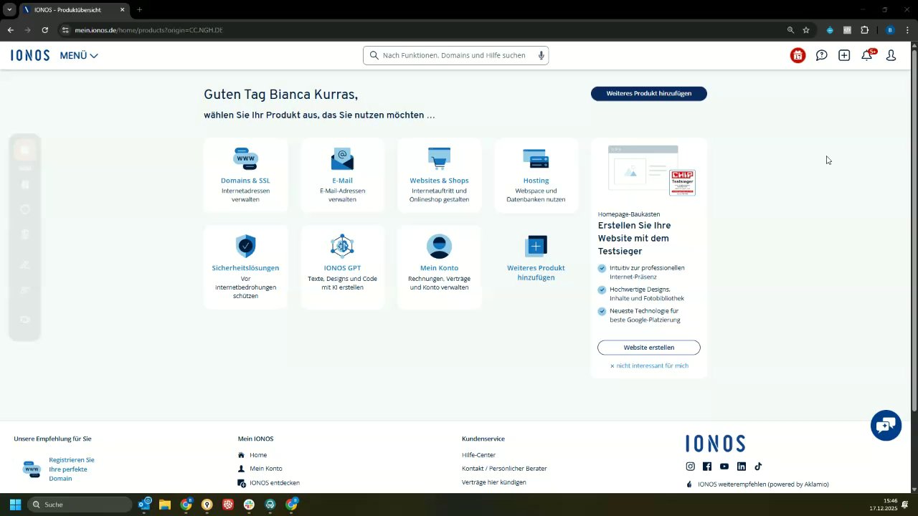
Task: Click the CHIP Testsieger website preview image
Action: [x=651, y=171]
